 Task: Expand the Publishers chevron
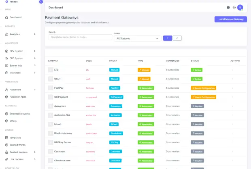click(35, 90)
